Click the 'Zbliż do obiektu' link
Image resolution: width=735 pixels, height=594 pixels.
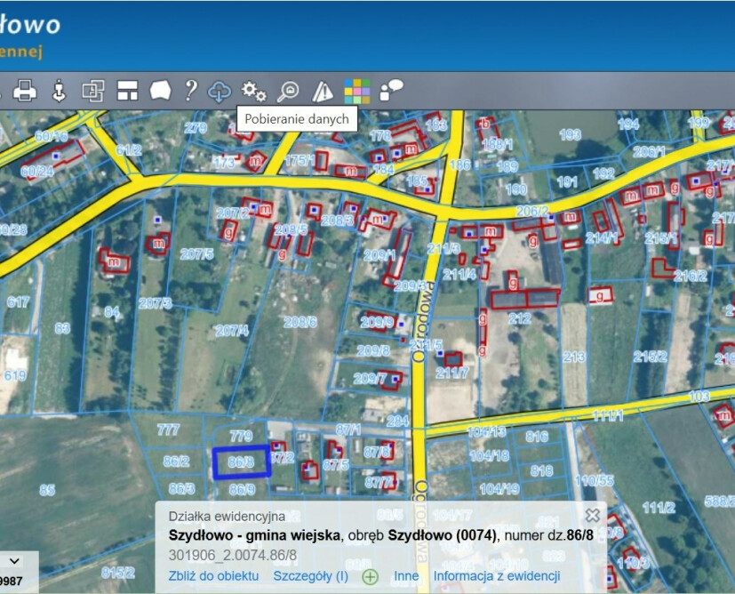click(213, 575)
